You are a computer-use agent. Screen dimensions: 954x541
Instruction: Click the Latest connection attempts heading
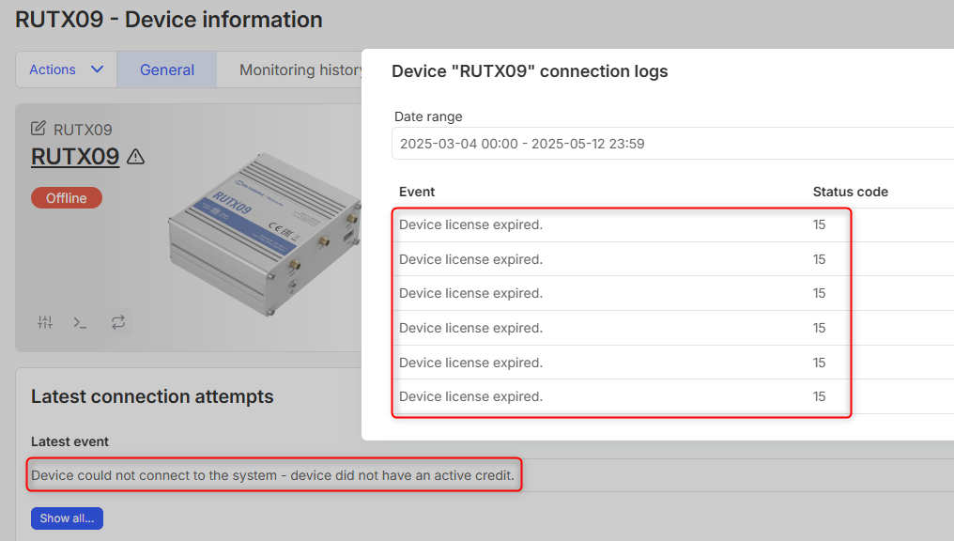point(152,396)
